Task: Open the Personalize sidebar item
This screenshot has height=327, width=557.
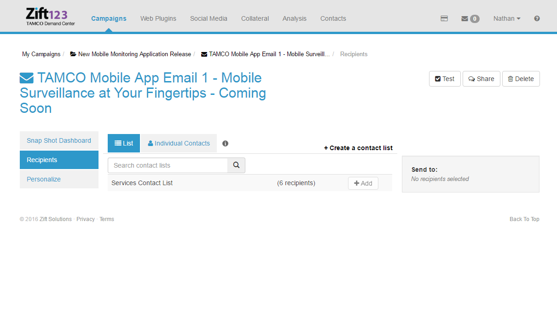Action: 59,179
